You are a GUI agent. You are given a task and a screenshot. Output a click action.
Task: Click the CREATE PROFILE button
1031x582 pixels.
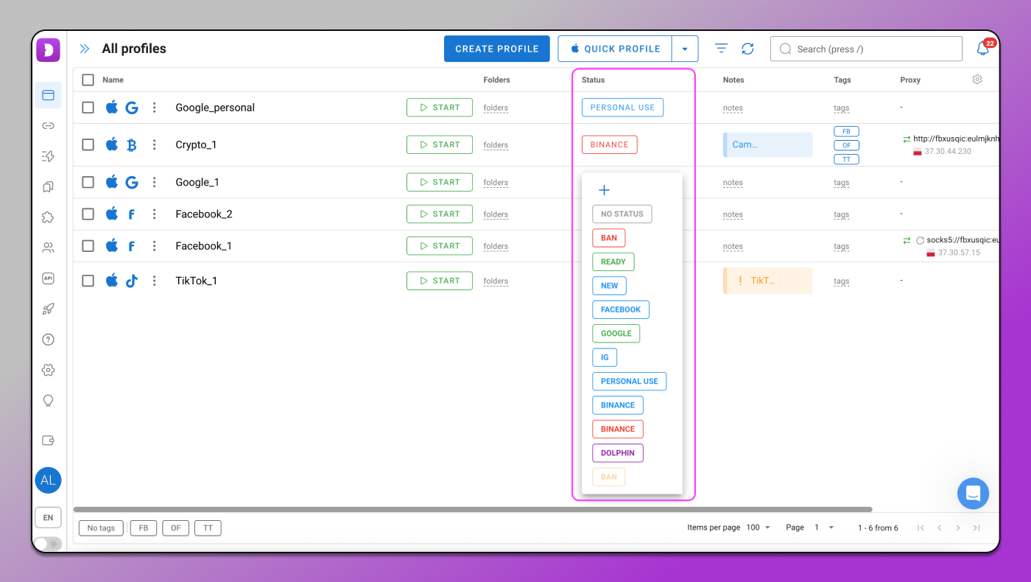496,49
